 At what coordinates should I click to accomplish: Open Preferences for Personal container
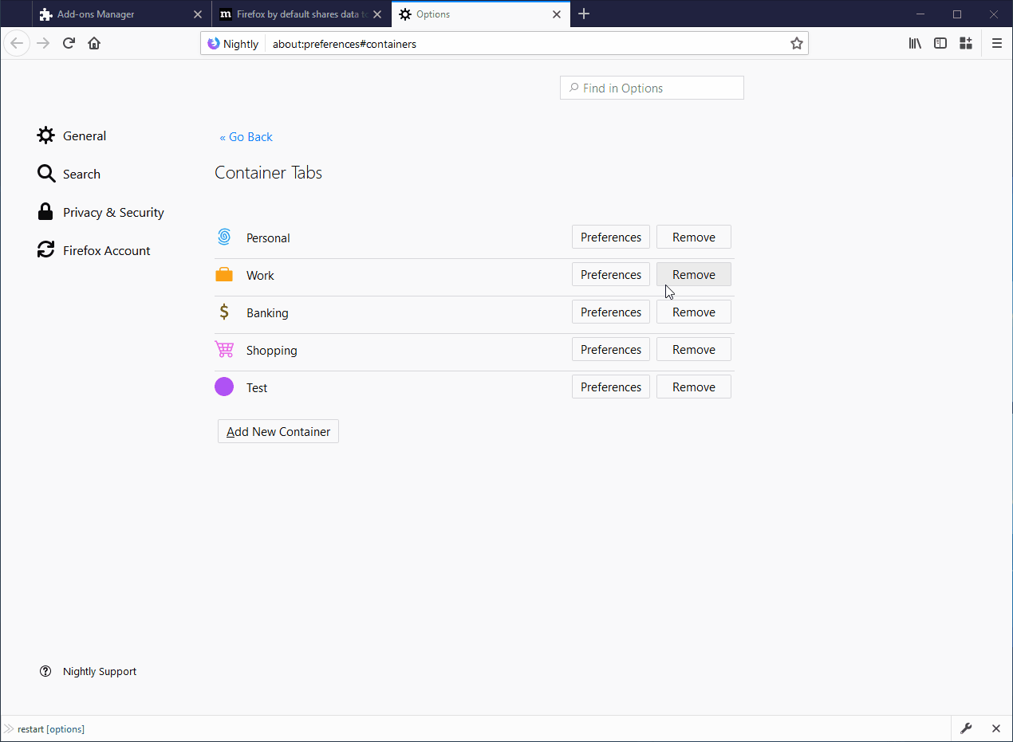[611, 237]
